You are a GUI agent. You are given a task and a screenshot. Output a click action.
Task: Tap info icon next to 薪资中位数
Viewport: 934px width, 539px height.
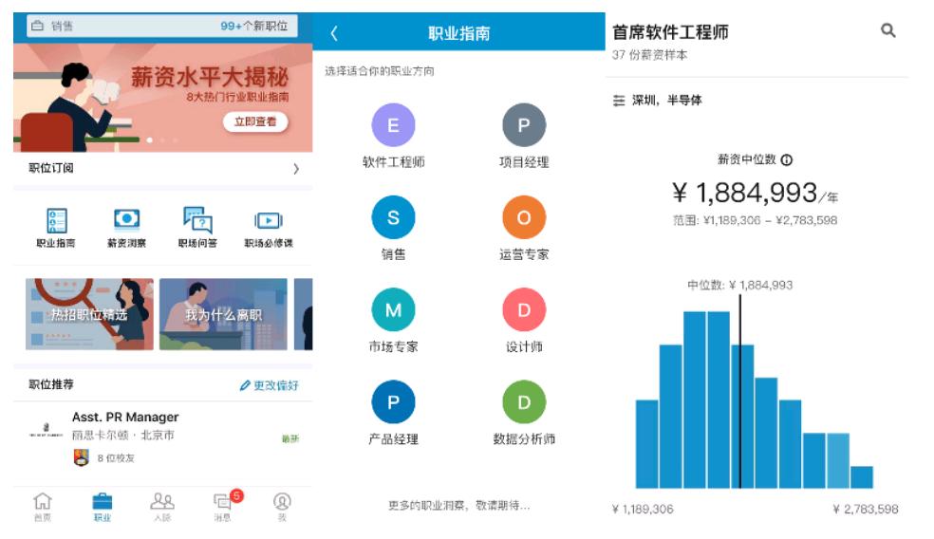point(786,159)
